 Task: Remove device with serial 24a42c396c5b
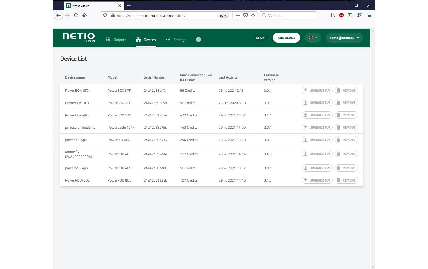[x=346, y=102]
